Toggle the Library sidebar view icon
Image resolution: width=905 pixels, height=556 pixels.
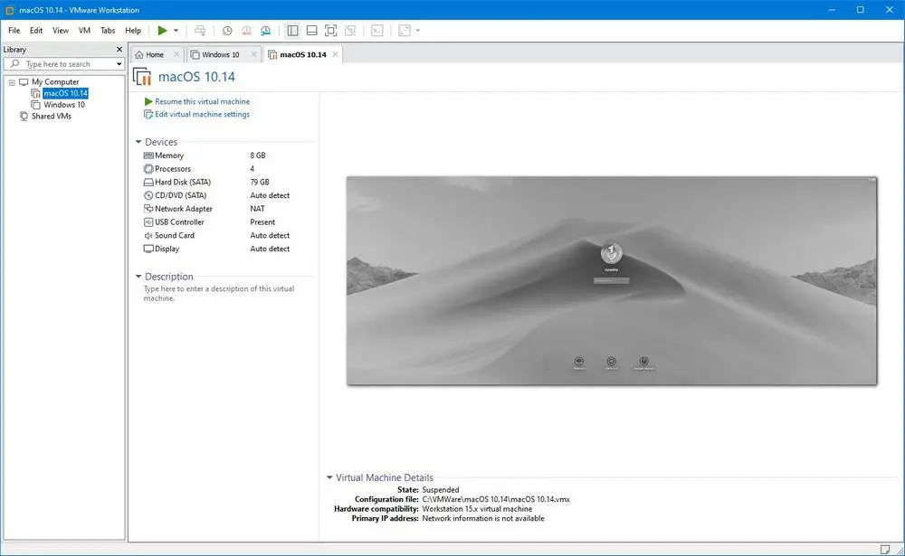click(292, 31)
